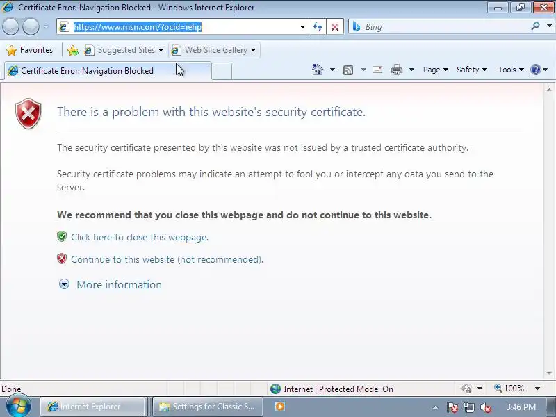Open the Safety menu
The width and height of the screenshot is (556, 417).
[x=472, y=69]
